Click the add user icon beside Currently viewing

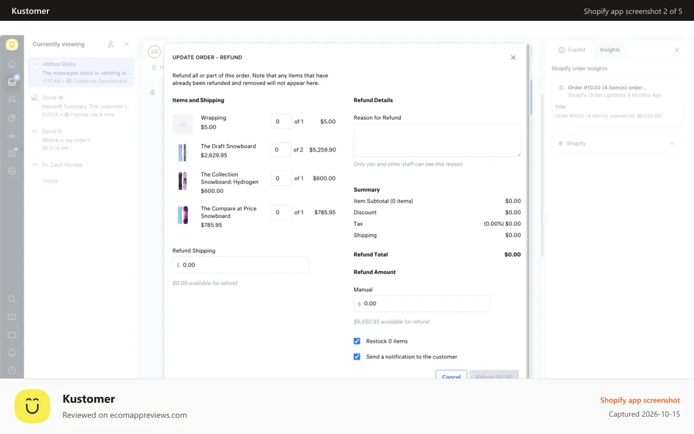tap(111, 44)
